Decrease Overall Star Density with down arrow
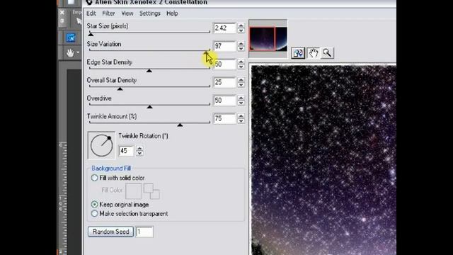The width and height of the screenshot is (453, 255). click(x=241, y=85)
